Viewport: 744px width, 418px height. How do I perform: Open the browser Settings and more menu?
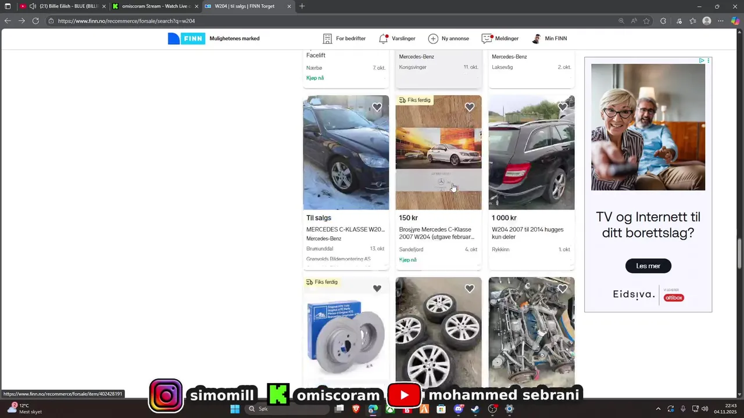click(721, 21)
